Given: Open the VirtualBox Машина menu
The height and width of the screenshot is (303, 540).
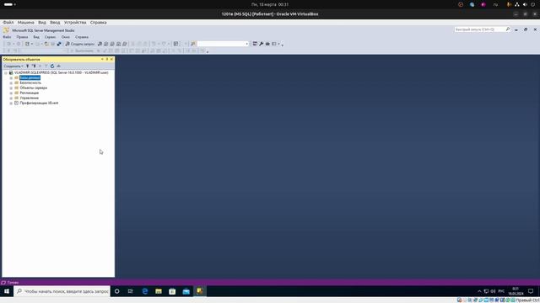Looking at the screenshot, I should pos(26,23).
